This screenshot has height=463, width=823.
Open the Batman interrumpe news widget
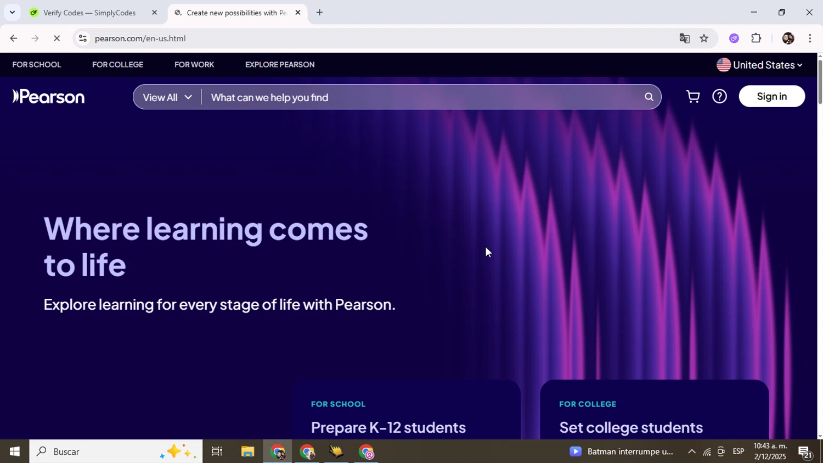[x=621, y=451]
